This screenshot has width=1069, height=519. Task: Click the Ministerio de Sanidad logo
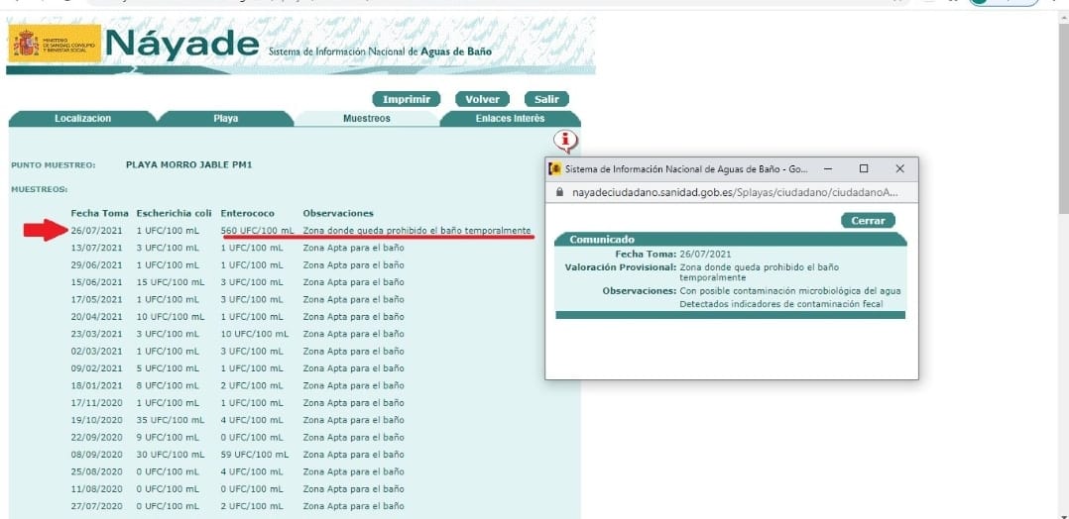coord(54,45)
